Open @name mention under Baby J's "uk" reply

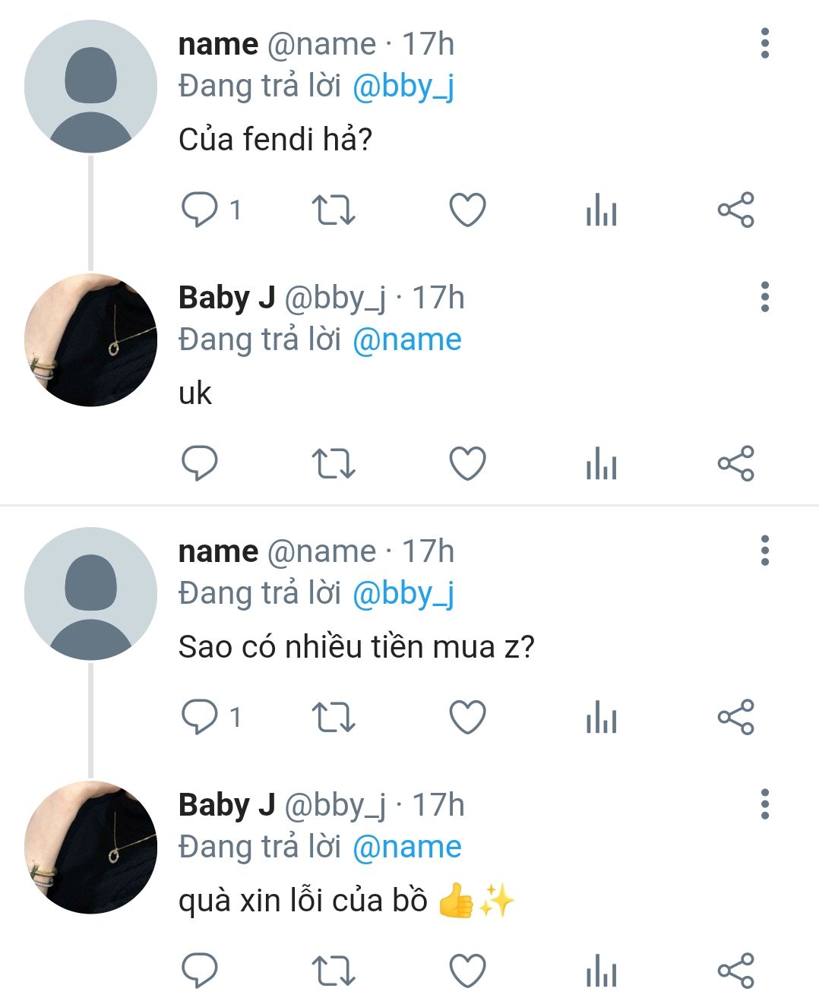point(407,339)
